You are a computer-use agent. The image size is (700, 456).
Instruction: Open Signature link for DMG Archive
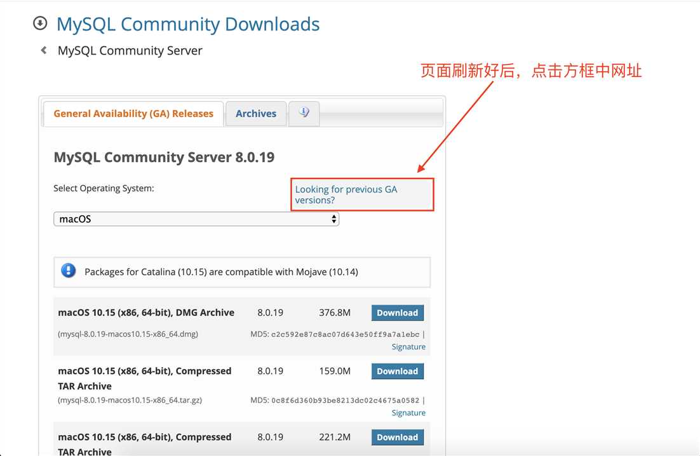click(x=408, y=347)
